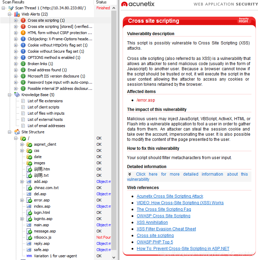Click the blue icon beside OPTIONS method is enabled

[x=23, y=58]
